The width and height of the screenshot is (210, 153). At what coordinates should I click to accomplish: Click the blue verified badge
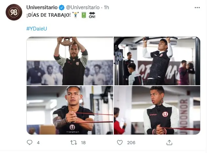tap(61, 7)
